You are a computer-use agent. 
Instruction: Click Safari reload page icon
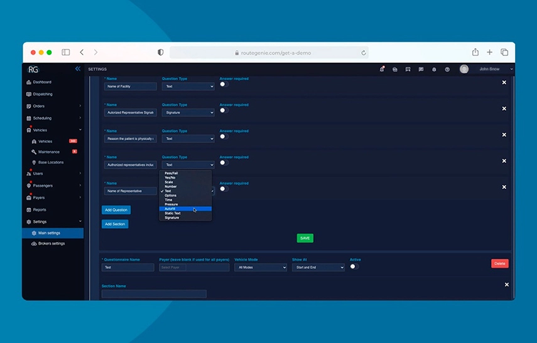coord(364,53)
